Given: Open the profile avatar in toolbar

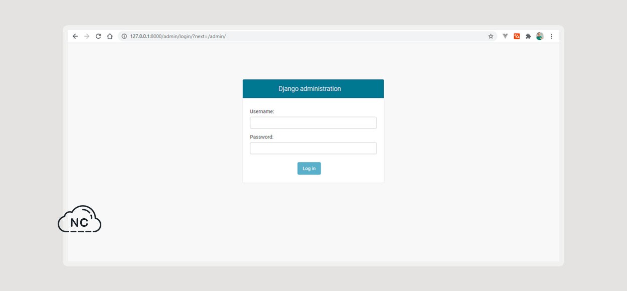Looking at the screenshot, I should coord(540,36).
